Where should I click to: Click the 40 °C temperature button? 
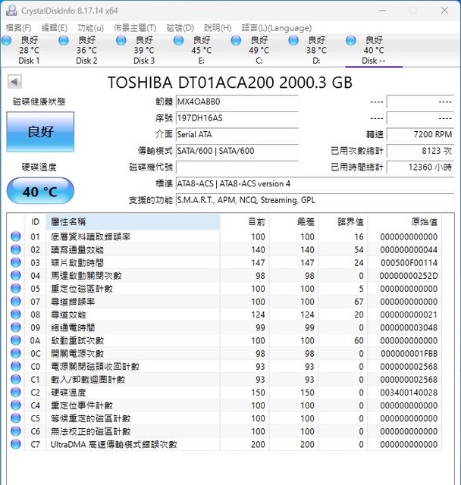[40, 192]
